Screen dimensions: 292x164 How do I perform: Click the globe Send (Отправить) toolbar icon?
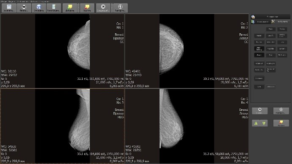click(39, 8)
